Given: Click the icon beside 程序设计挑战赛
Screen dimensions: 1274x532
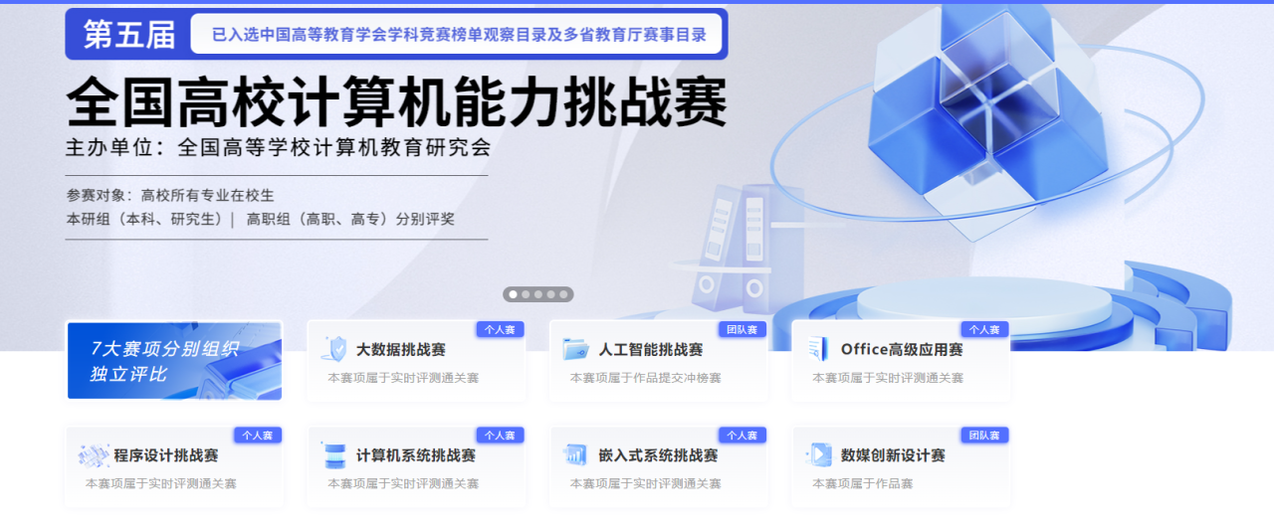Looking at the screenshot, I should pos(94,455).
